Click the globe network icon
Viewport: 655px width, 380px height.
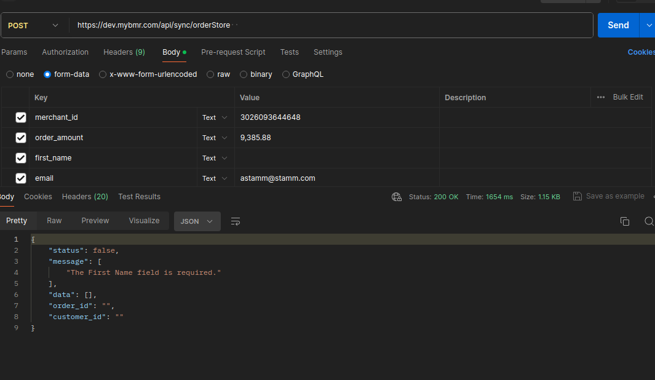[x=397, y=197]
